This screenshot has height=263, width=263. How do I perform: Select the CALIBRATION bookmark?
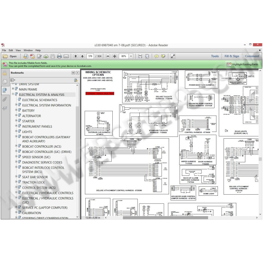point(32,213)
